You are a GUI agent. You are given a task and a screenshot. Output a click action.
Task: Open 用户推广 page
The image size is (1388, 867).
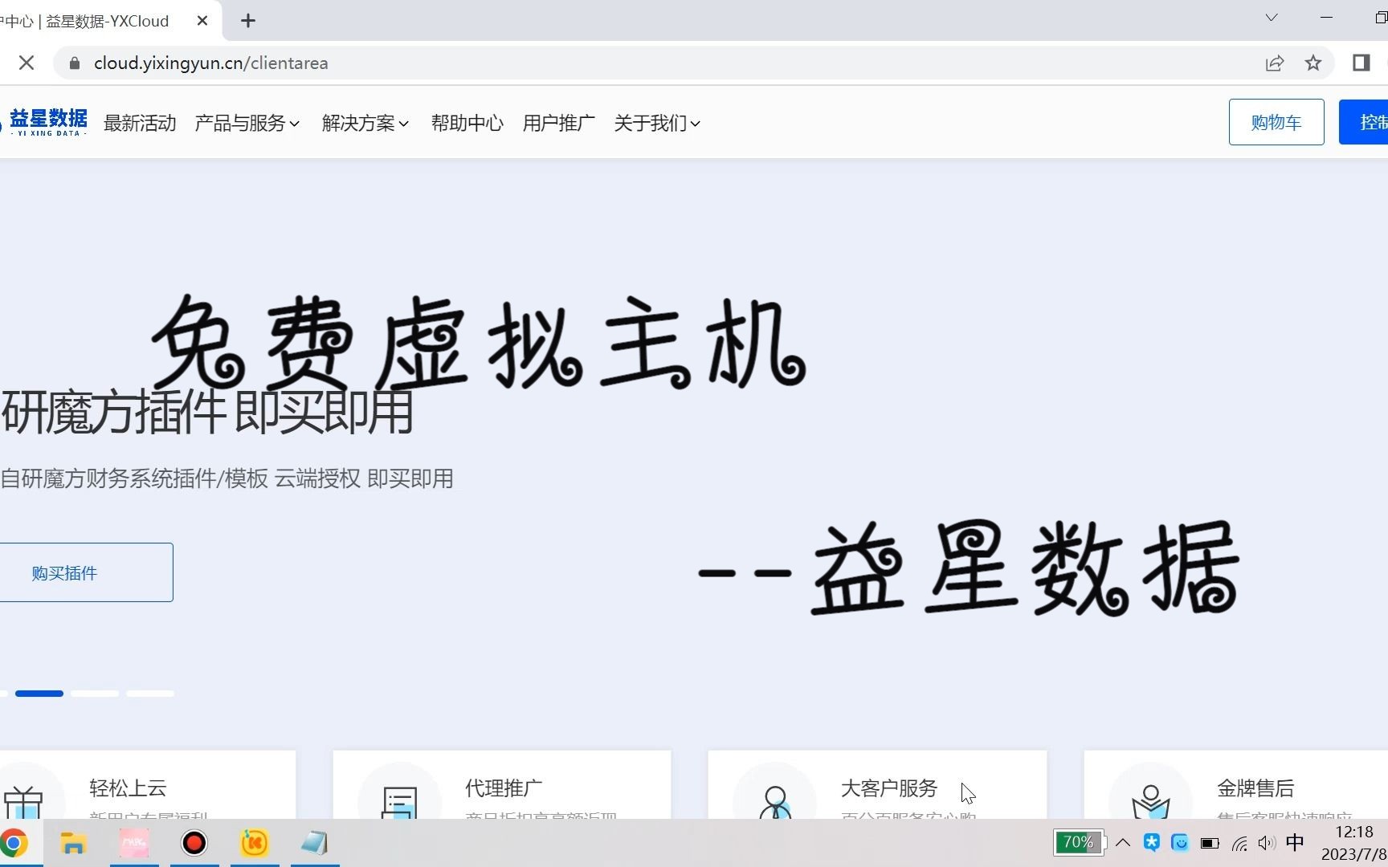click(559, 123)
